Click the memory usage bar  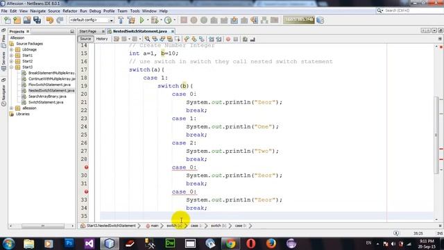(x=299, y=20)
